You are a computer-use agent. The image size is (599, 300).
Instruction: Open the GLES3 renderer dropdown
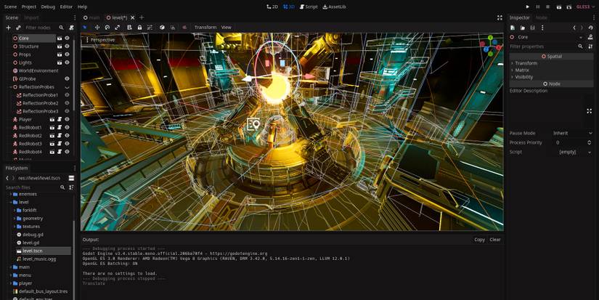(x=582, y=7)
